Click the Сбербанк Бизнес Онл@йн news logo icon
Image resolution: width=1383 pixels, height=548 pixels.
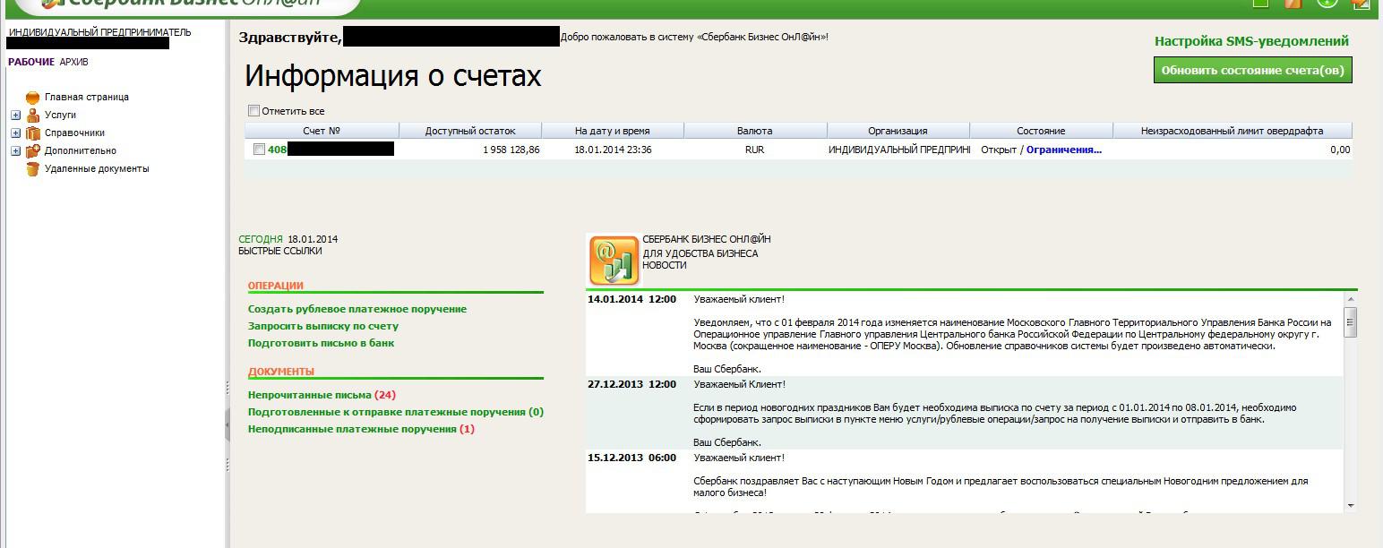click(614, 260)
